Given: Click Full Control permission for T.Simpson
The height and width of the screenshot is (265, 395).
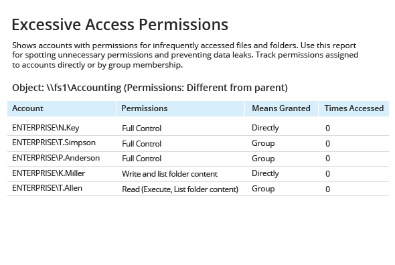Looking at the screenshot, I should (141, 144).
